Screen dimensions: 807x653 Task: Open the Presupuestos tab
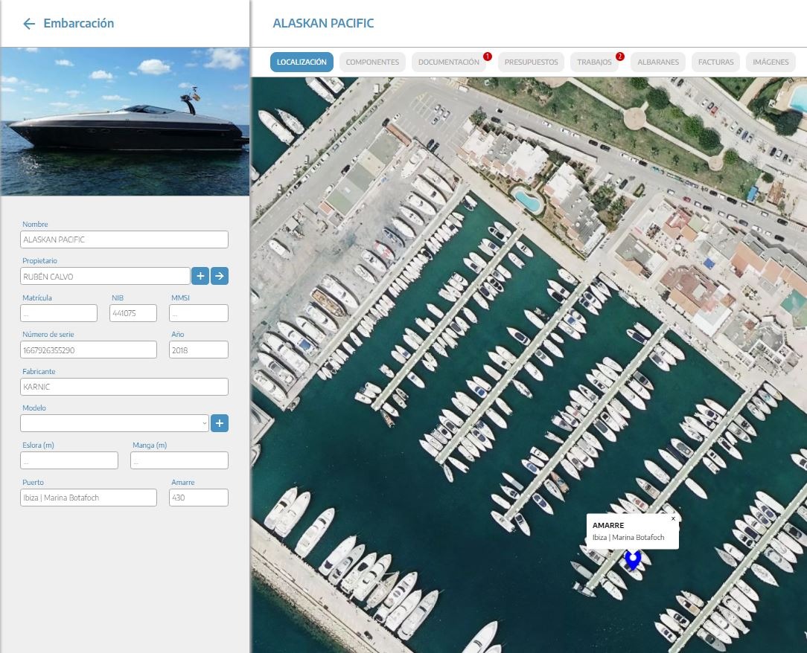tap(531, 62)
